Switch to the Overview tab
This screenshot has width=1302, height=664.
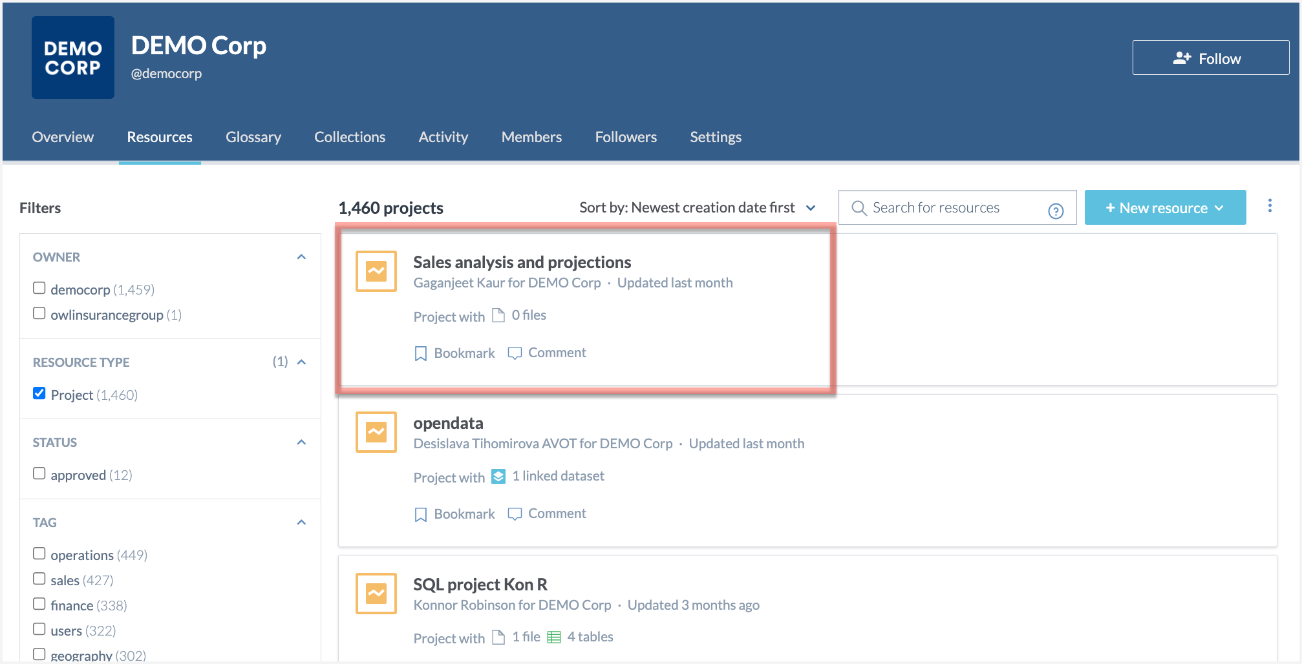(63, 137)
